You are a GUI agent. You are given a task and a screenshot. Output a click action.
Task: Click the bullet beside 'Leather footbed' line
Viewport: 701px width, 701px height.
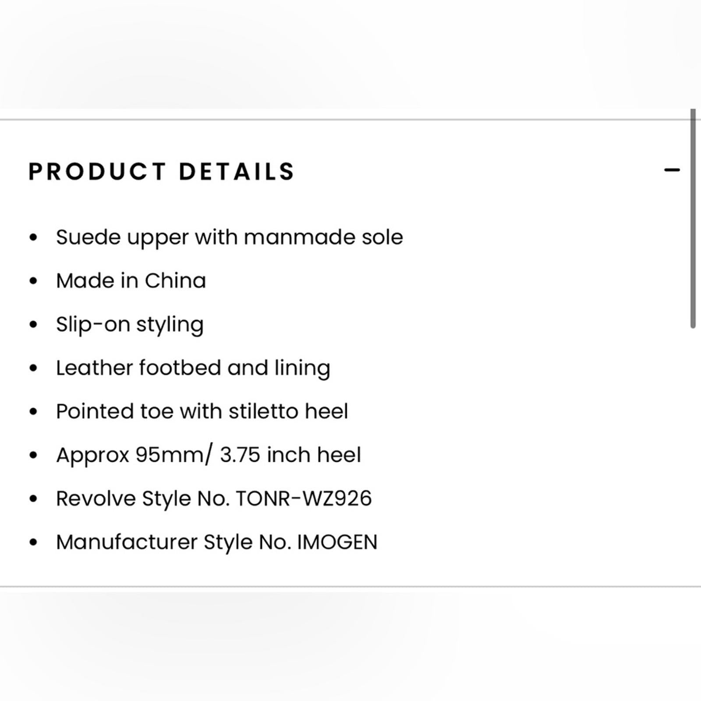(33, 368)
